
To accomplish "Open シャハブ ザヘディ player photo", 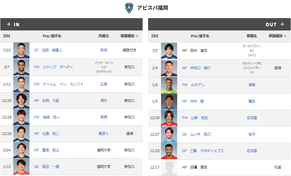I will tap(21, 67).
